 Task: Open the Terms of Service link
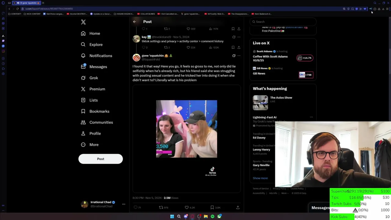point(261,189)
